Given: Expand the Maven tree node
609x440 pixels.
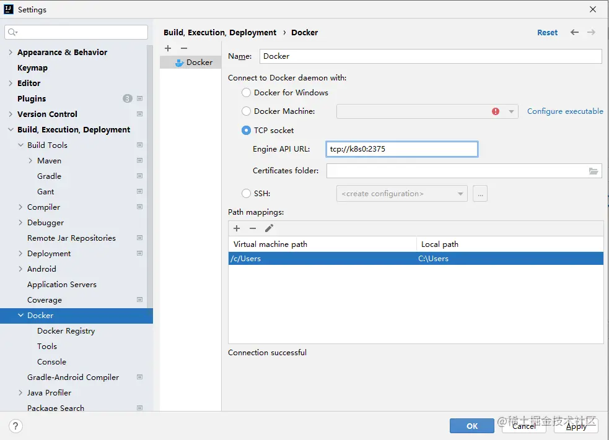Looking at the screenshot, I should (x=29, y=160).
